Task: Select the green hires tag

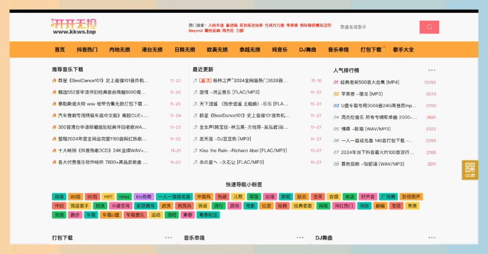Action: click(x=124, y=197)
